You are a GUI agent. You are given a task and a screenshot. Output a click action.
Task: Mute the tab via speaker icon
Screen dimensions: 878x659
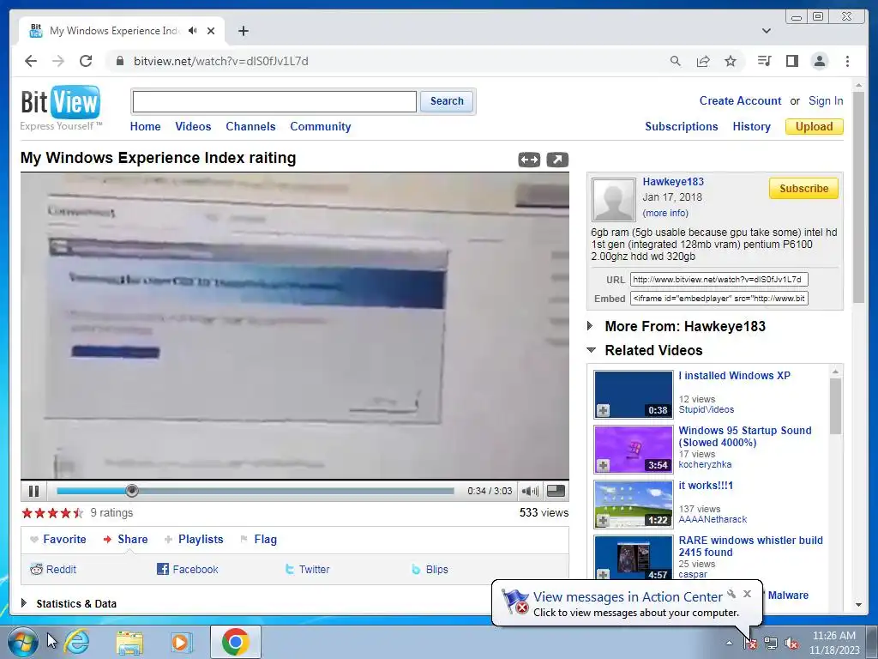click(x=193, y=31)
